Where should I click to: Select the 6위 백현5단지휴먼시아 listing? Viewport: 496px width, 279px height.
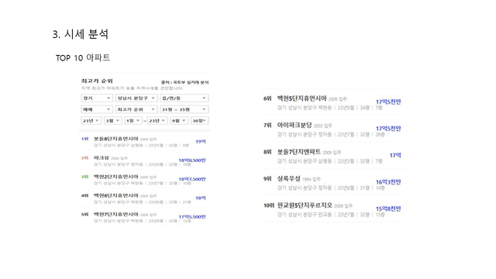332,102
